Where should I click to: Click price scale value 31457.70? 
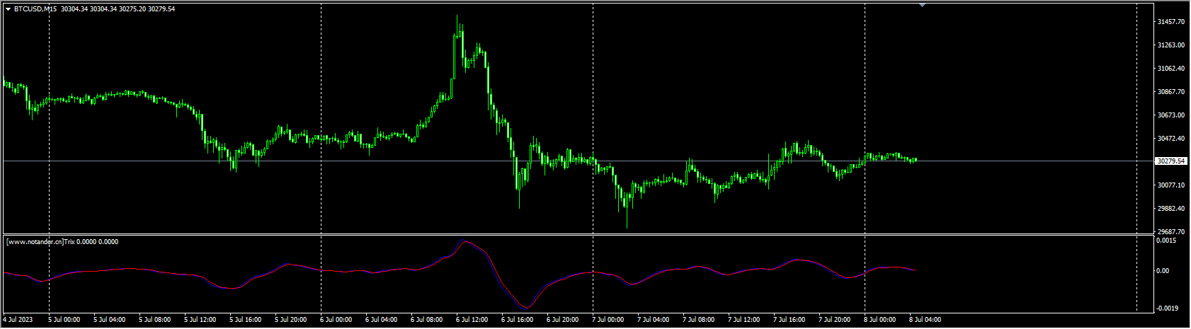(x=1170, y=22)
